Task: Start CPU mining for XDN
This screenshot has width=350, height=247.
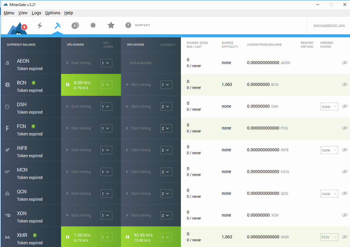Action: [79, 215]
